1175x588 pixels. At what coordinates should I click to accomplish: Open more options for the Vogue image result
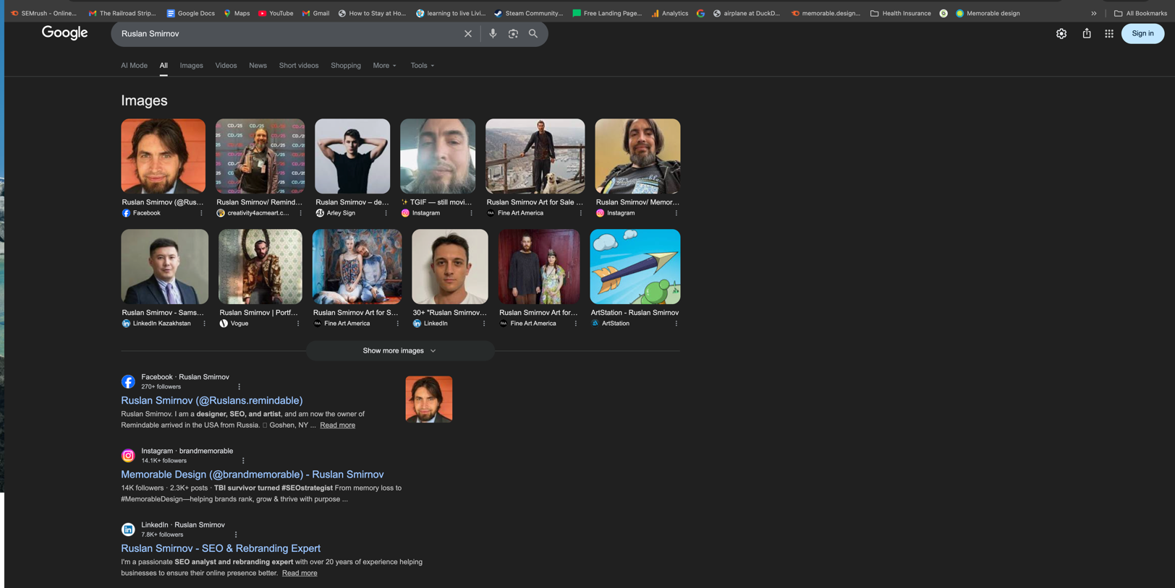[298, 324]
